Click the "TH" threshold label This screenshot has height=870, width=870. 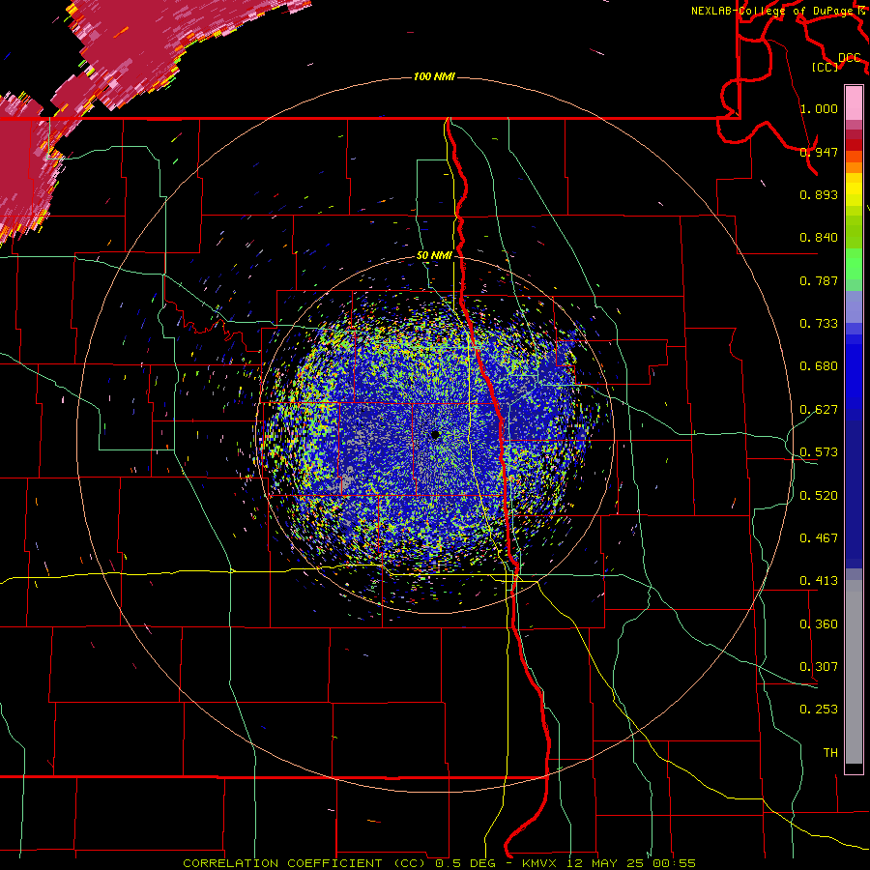click(x=830, y=753)
